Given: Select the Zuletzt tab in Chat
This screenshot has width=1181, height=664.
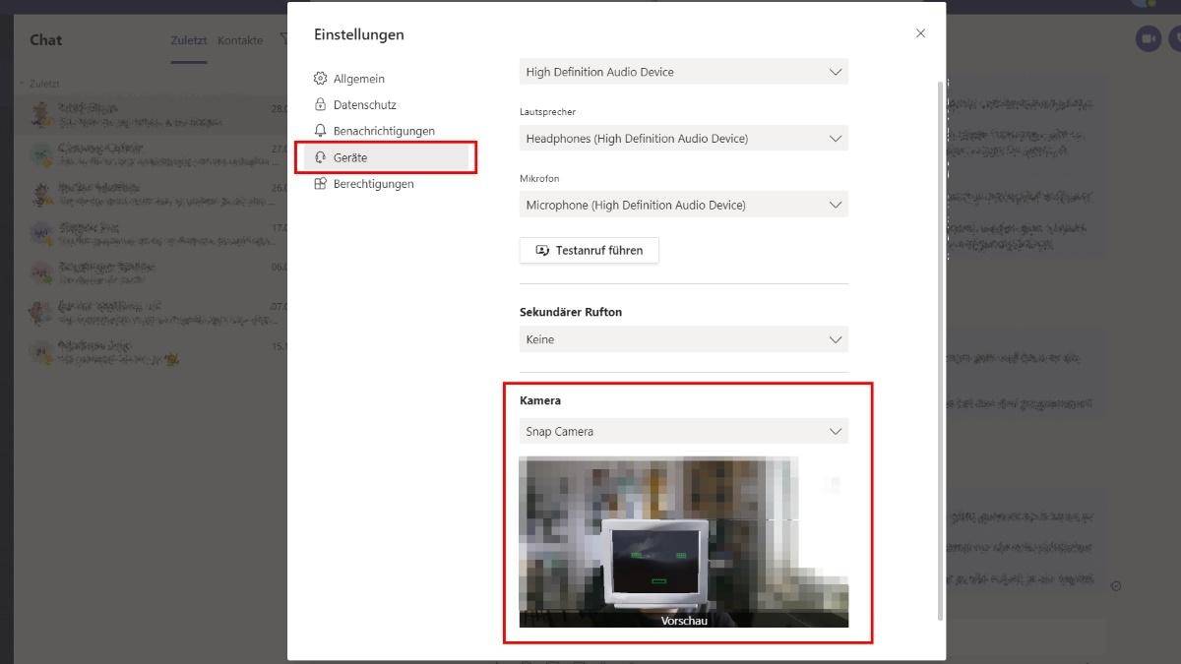Looking at the screenshot, I should [x=187, y=40].
